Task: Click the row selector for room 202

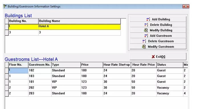Action: [7, 88]
